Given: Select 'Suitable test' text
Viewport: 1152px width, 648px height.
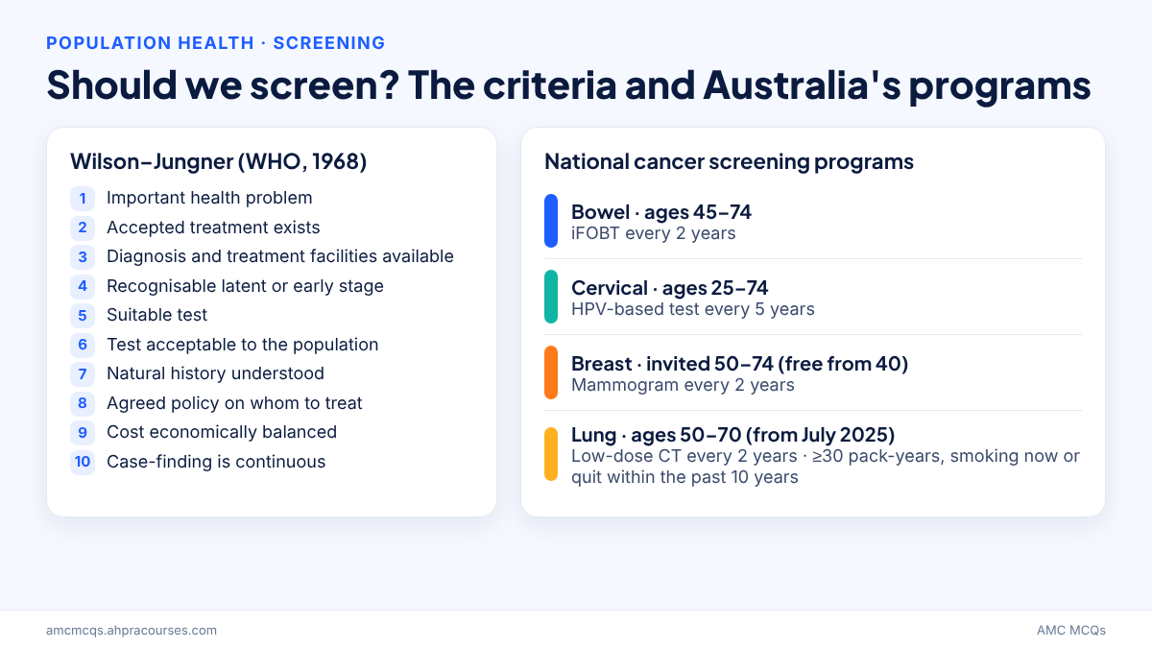Looking at the screenshot, I should coord(156,316).
